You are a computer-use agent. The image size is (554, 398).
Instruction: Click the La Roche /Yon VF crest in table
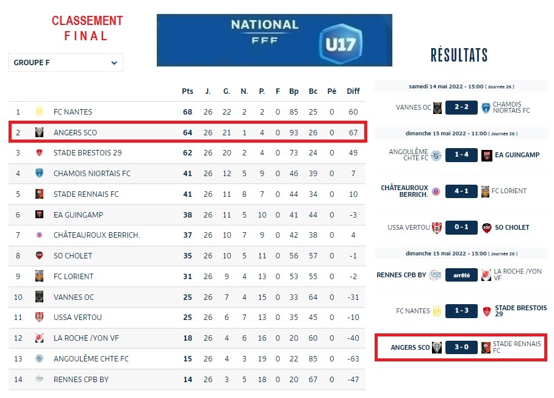coord(39,338)
